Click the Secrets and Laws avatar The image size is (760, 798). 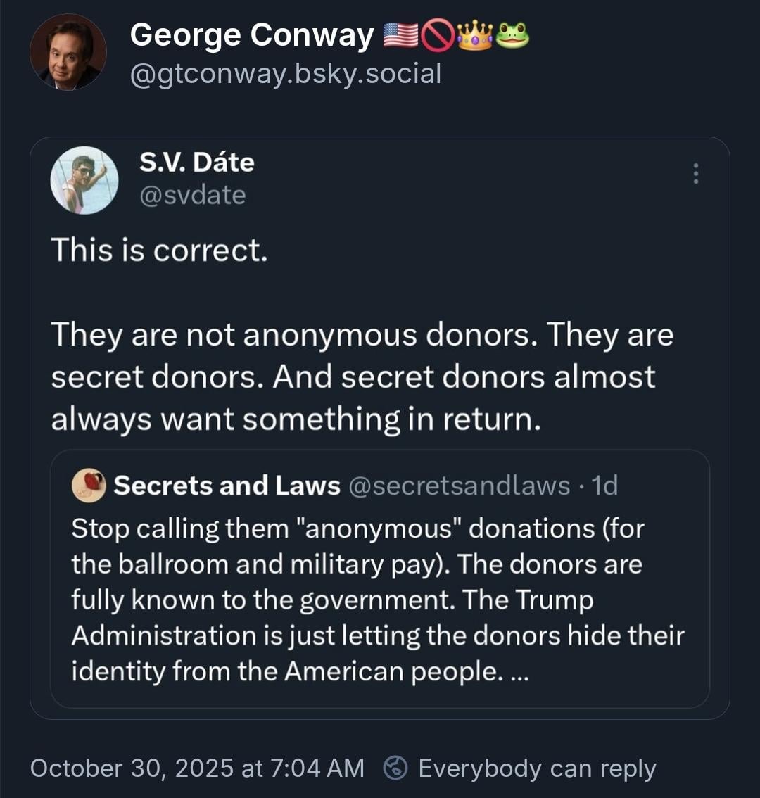tap(89, 486)
